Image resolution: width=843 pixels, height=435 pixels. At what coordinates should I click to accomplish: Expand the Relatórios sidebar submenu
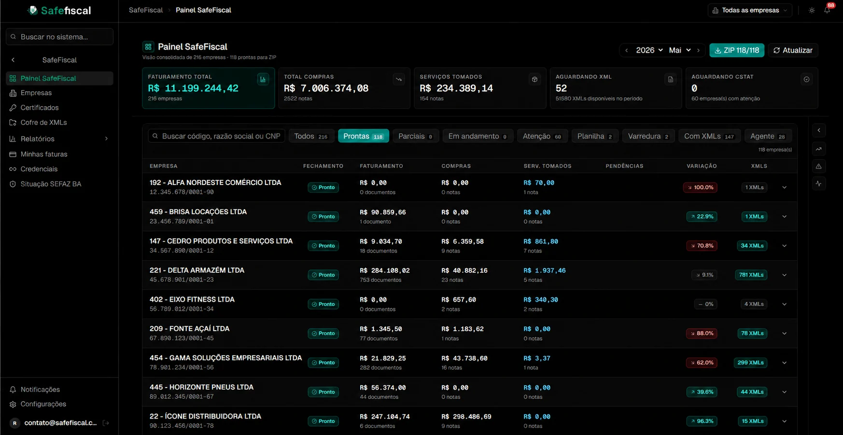[x=106, y=139]
